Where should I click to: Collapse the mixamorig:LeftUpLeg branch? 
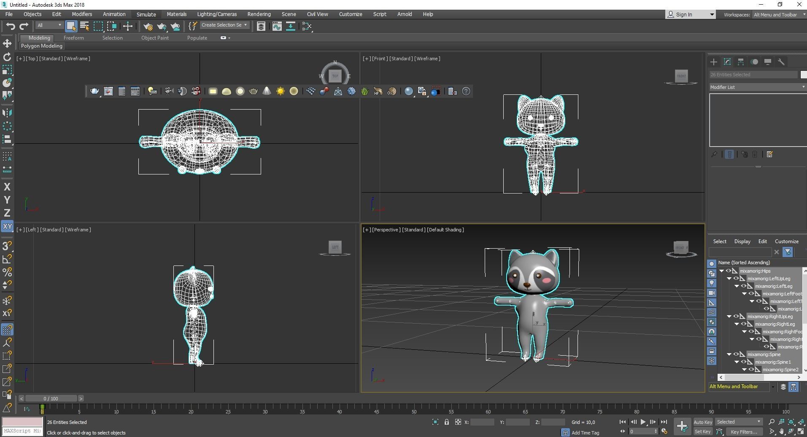tap(729, 279)
